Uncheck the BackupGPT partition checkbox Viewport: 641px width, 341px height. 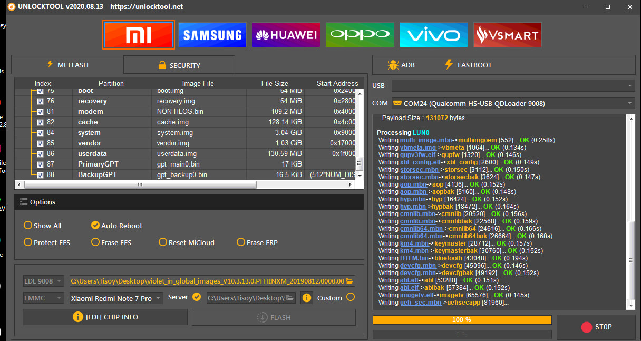click(x=40, y=174)
